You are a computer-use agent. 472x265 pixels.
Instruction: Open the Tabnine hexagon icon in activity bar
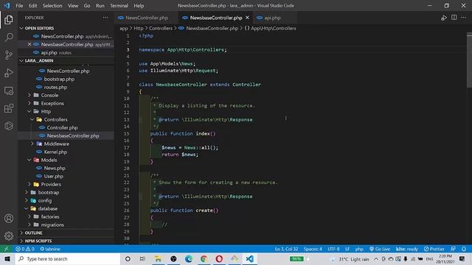[x=9, y=126]
